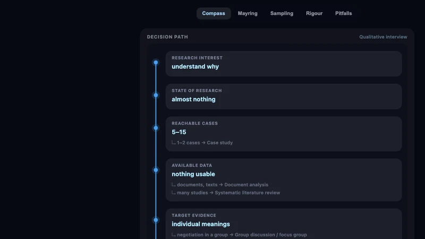Viewport: 425px width, 239px height.
Task: Click the Reachable Cases timeline dot
Action: 156,128
